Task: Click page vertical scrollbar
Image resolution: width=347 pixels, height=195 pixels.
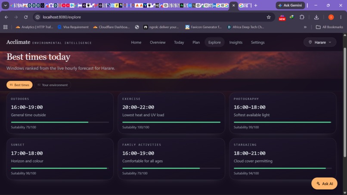Action: 345,102
